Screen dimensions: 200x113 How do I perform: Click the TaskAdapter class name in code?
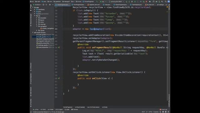click(x=96, y=29)
